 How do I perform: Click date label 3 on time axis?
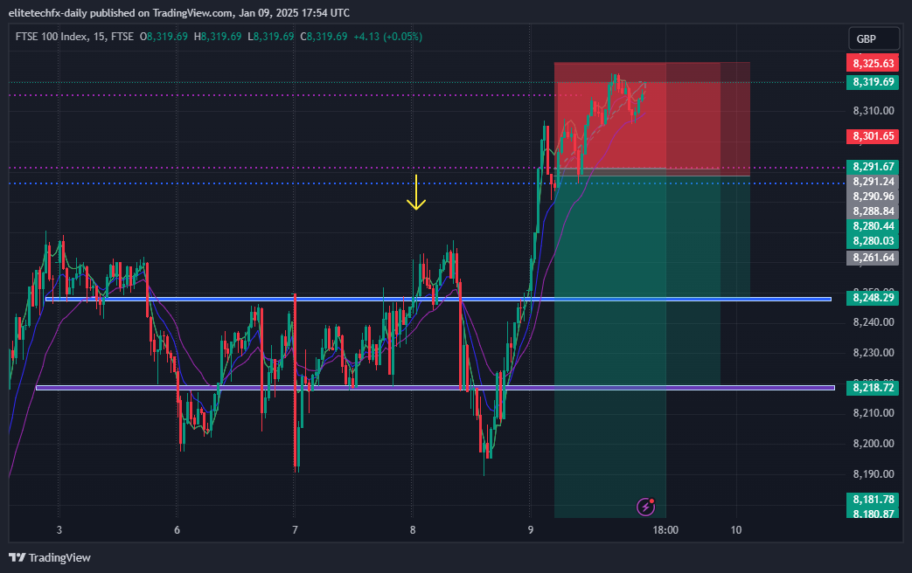coord(59,530)
